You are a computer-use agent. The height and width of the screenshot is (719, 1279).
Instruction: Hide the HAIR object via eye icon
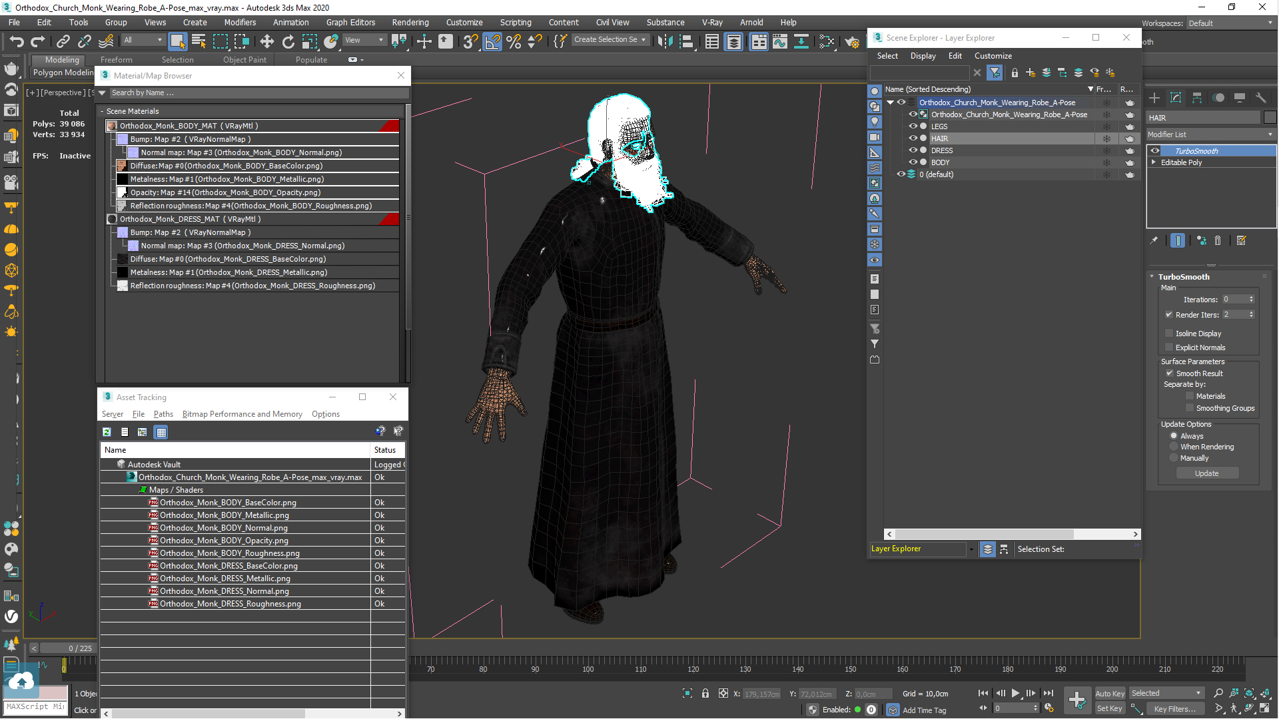pyautogui.click(x=913, y=138)
